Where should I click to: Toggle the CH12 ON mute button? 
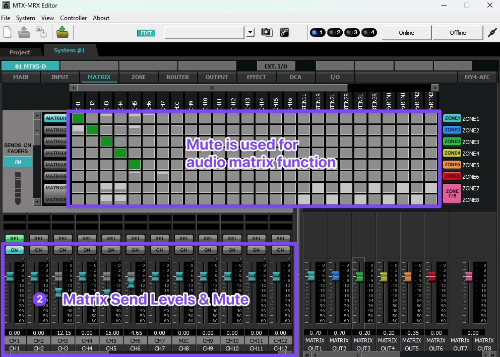(x=280, y=250)
